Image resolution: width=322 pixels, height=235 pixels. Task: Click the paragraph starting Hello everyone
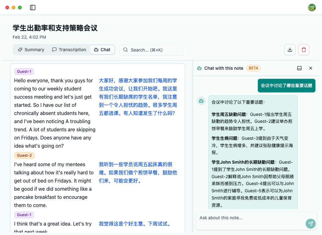(x=55, y=113)
